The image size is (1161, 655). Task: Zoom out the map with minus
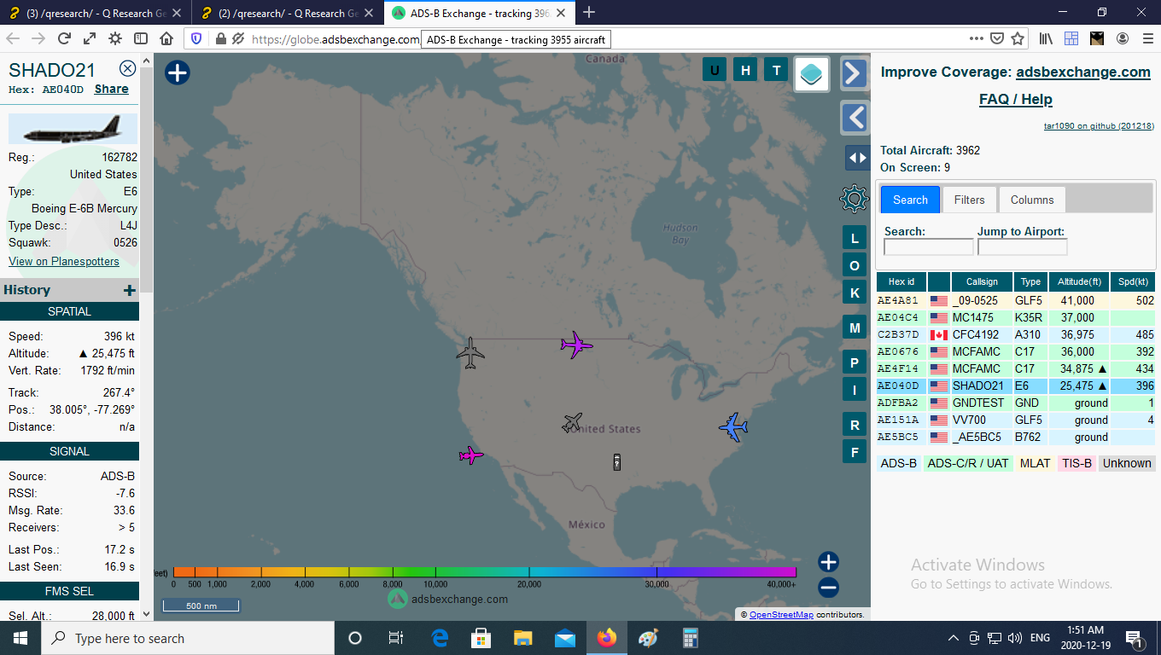point(828,588)
